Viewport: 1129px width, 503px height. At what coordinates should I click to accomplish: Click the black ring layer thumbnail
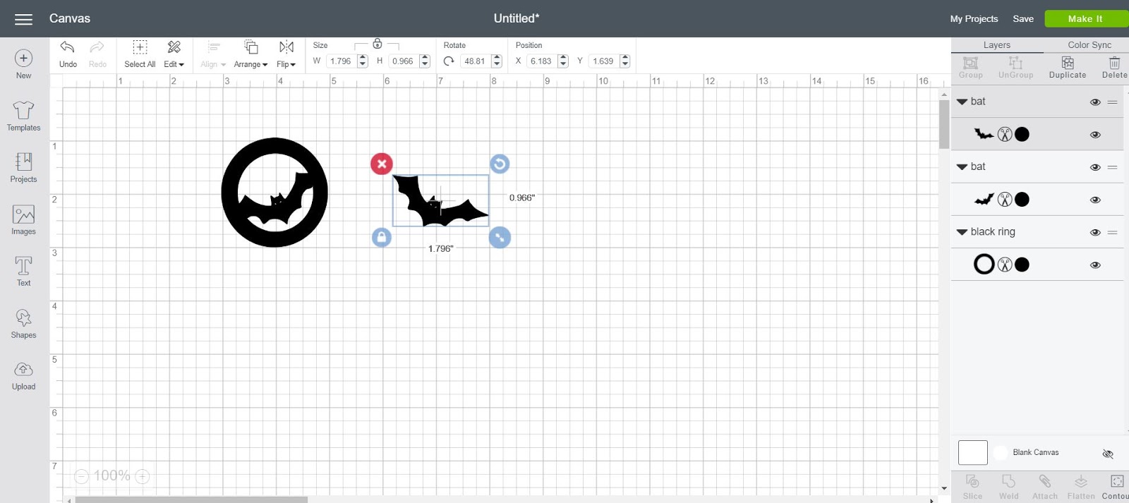984,265
